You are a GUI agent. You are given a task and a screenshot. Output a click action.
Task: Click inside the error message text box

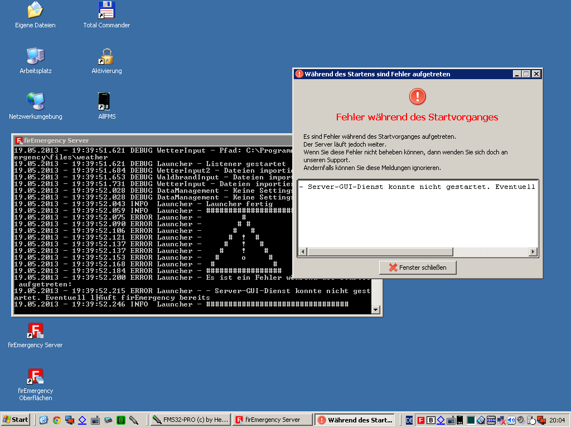click(417, 217)
